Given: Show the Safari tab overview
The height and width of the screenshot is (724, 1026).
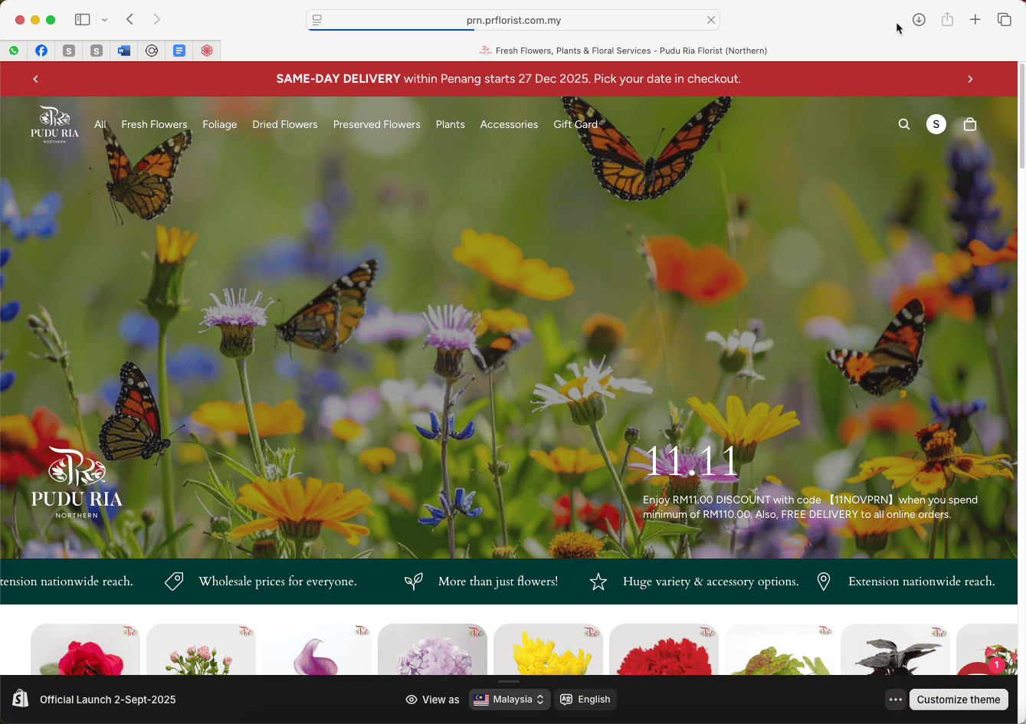Looking at the screenshot, I should coord(1004,20).
